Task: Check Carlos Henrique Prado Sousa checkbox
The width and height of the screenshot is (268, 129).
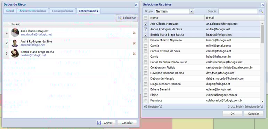Action: [146, 62]
